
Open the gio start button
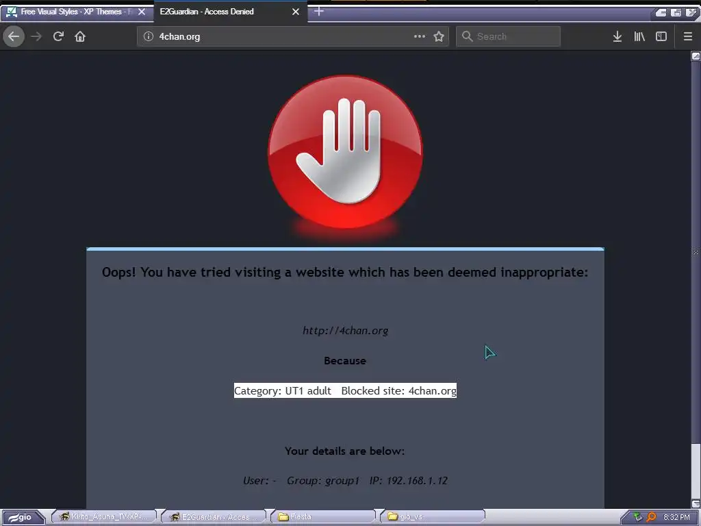(x=23, y=517)
